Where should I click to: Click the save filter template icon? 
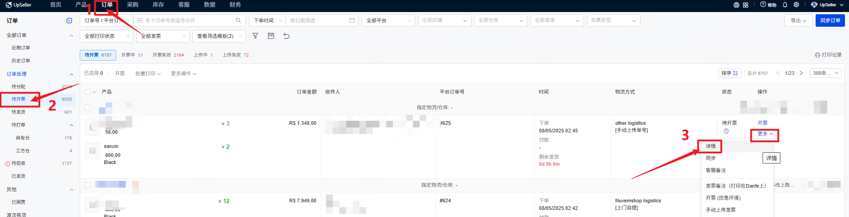[271, 36]
